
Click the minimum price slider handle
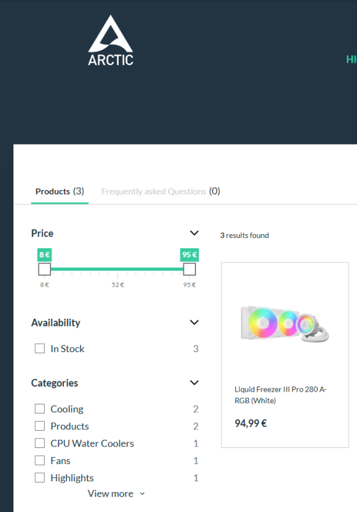pyautogui.click(x=44, y=269)
